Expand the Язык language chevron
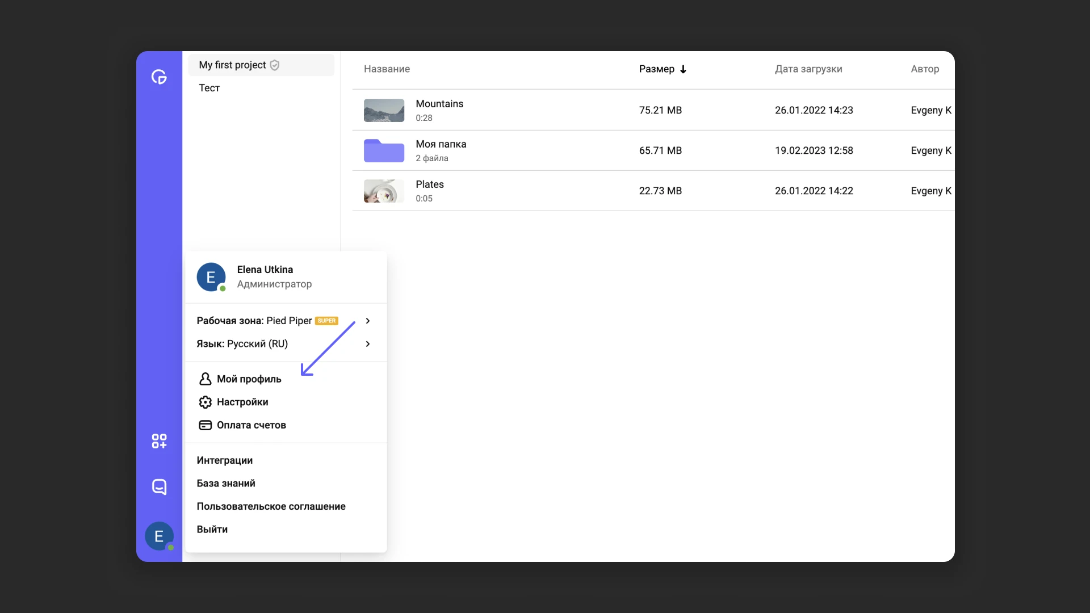1090x613 pixels. point(368,344)
